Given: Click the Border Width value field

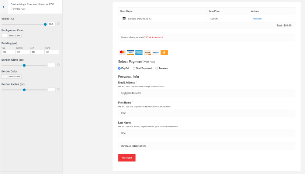Looking at the screenshot, I should click(x=52, y=65).
